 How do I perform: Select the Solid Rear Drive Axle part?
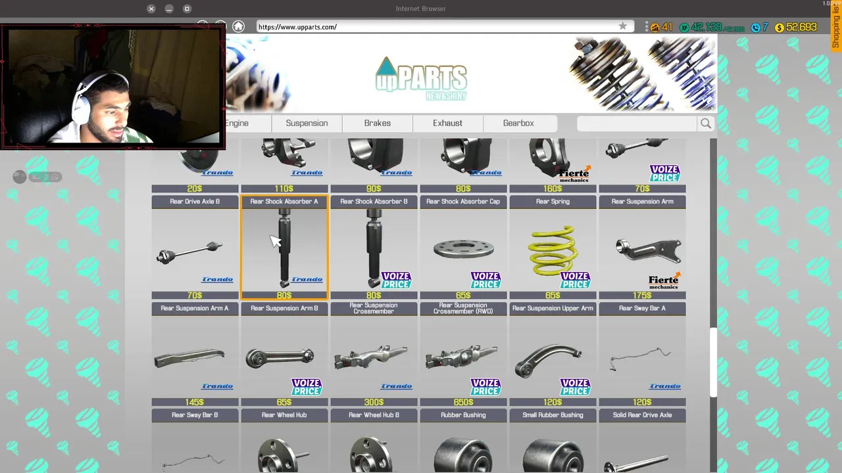pyautogui.click(x=642, y=441)
